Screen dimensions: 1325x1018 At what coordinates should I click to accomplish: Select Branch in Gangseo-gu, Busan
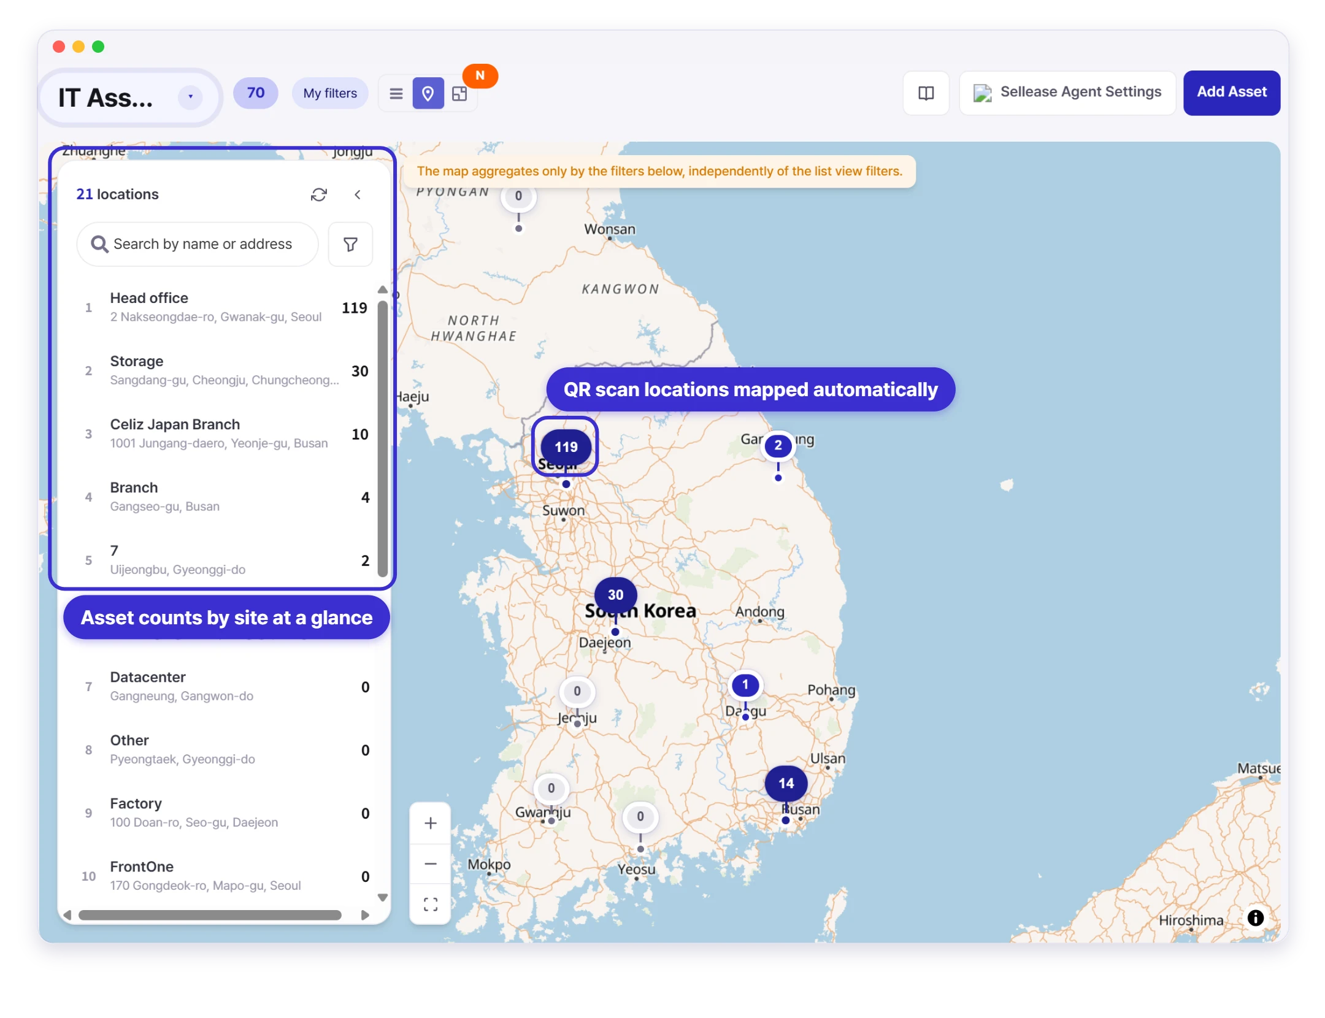point(224,497)
